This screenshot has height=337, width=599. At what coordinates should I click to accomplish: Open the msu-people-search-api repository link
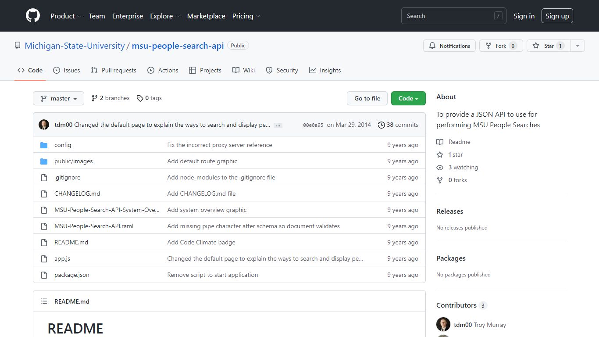(178, 46)
